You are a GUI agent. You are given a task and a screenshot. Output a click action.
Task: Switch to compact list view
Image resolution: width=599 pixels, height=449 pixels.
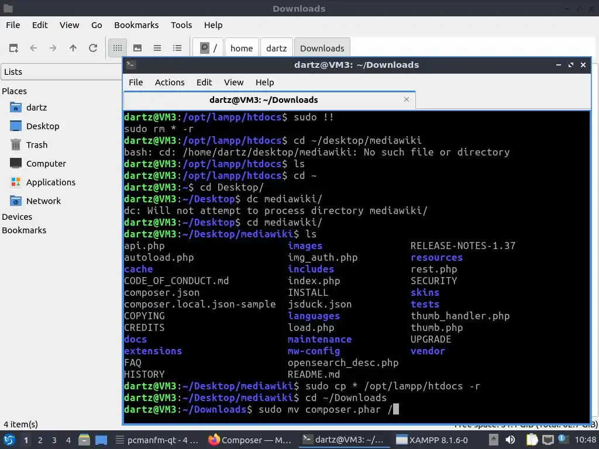[x=157, y=48]
